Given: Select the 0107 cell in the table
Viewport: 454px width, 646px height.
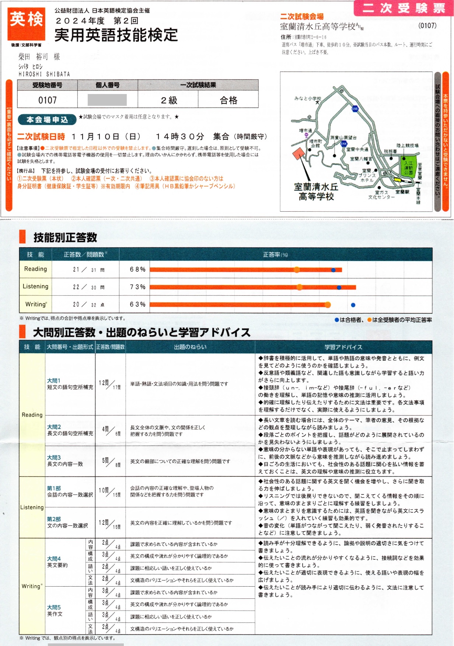Looking at the screenshot, I should [47, 100].
